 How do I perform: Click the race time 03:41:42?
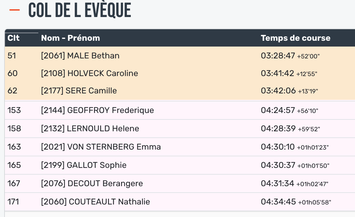tap(277, 74)
